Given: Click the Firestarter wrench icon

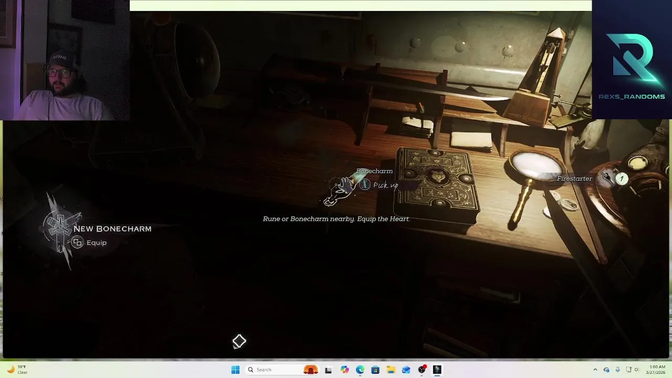Looking at the screenshot, I should coord(607,178).
